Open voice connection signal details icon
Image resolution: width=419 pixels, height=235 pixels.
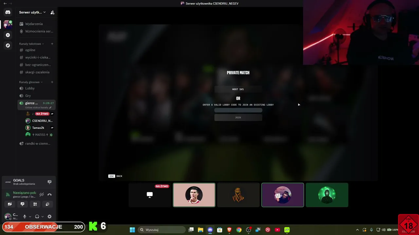[8, 195]
